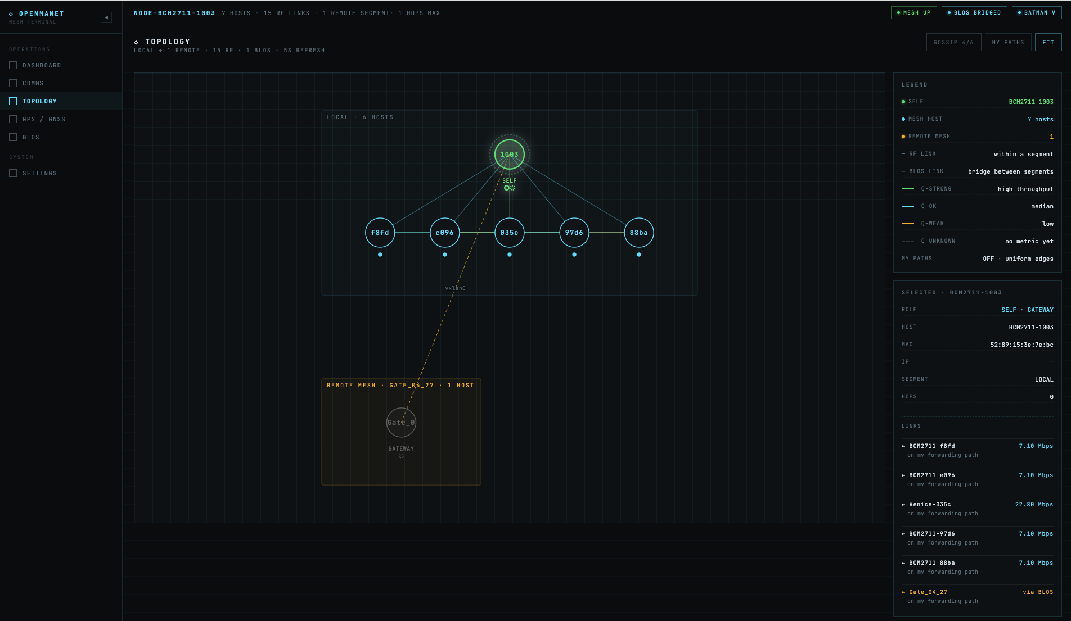
Task: Select the f8fd host node
Action: coord(380,233)
